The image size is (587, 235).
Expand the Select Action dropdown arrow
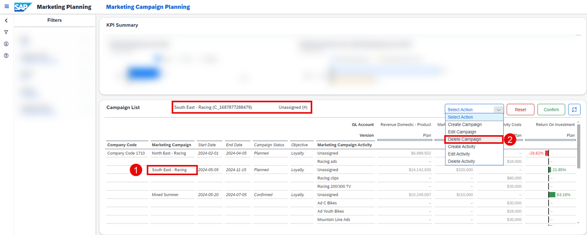pyautogui.click(x=498, y=110)
